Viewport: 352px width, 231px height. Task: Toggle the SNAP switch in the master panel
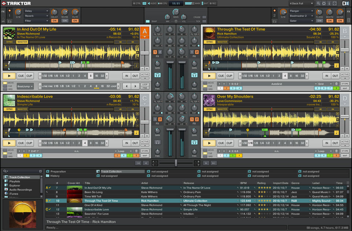[x=148, y=21]
